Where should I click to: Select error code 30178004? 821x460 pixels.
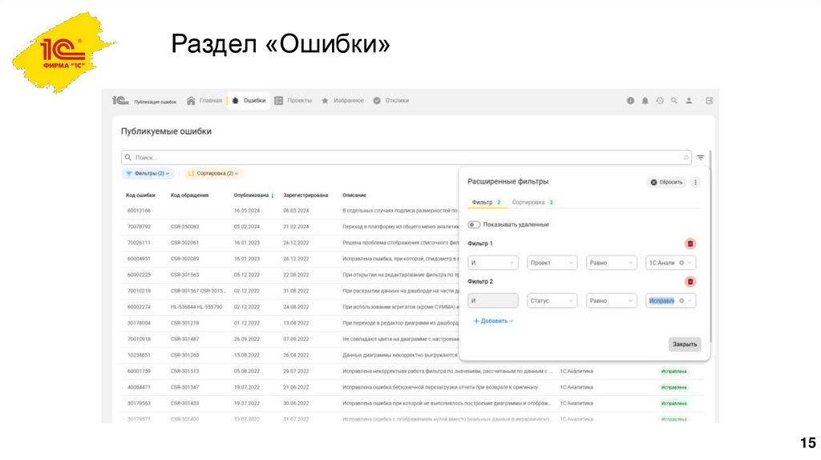[139, 324]
